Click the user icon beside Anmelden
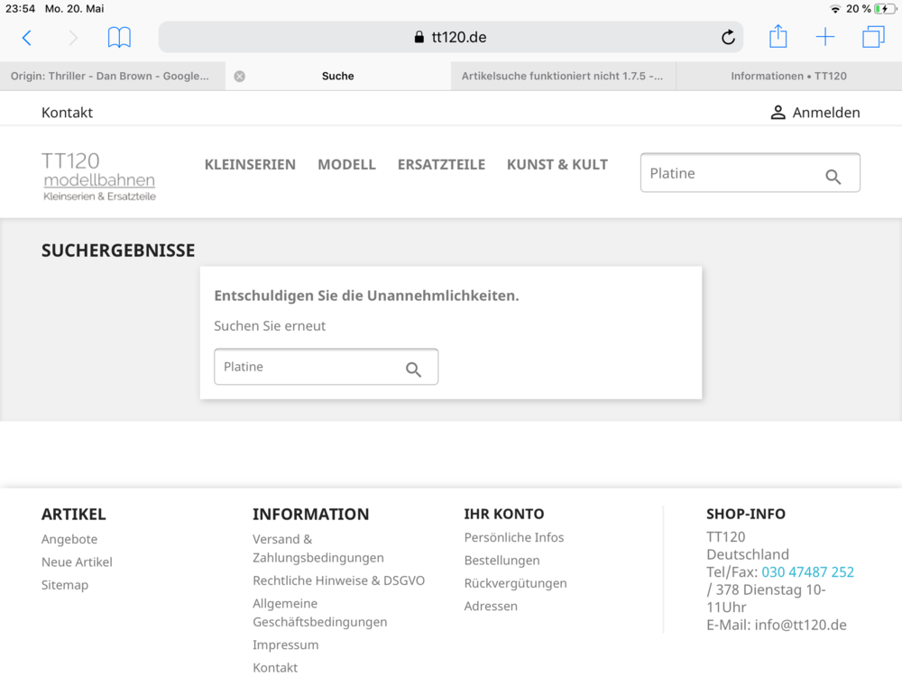Screen dimensions: 902x676 (x=778, y=113)
